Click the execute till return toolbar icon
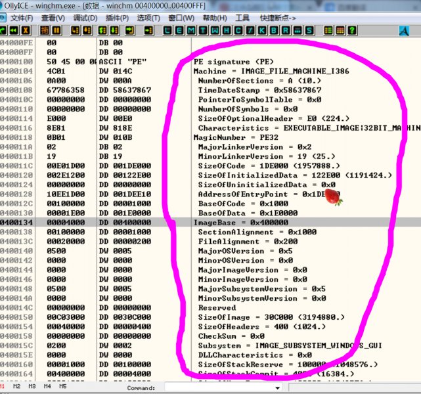 pos(130,30)
